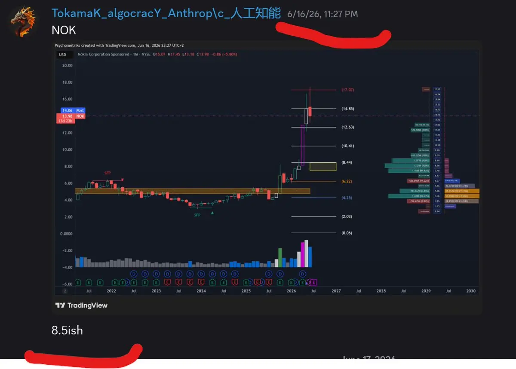The width and height of the screenshot is (516, 369).
Task: Click the (2.03) level label
Action: point(347,217)
